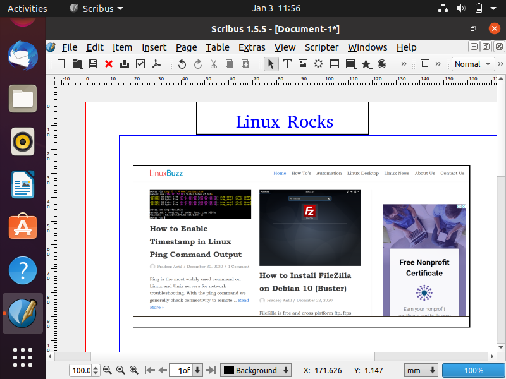506x379 pixels.
Task: Undo the last action
Action: tap(182, 64)
